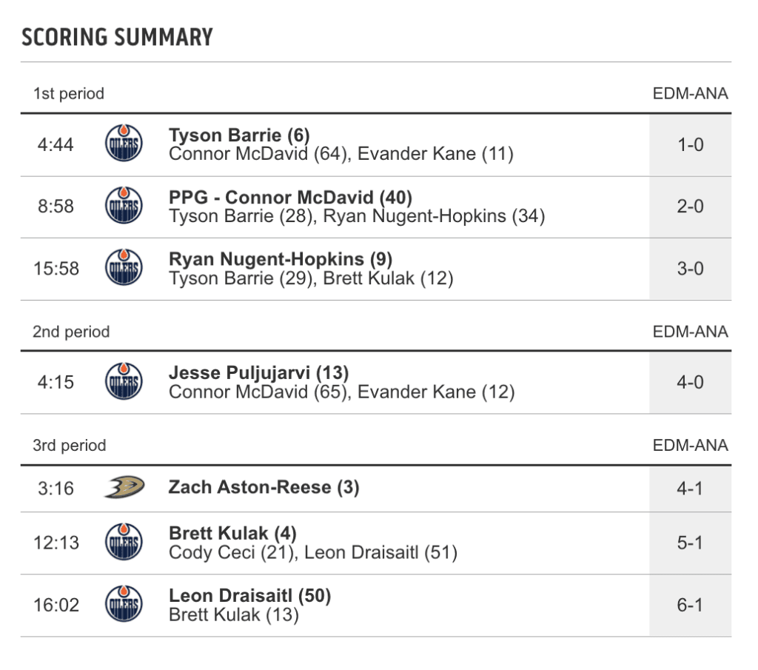The height and width of the screenshot is (670, 758).
Task: Click the 4-1 score cell
Action: [690, 489]
